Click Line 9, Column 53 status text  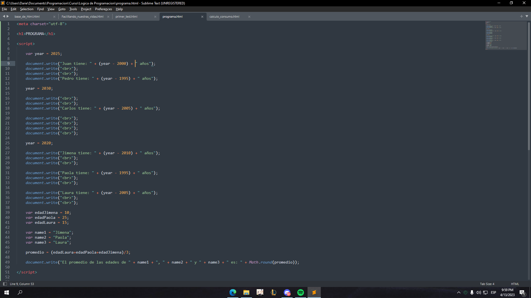[x=22, y=284]
